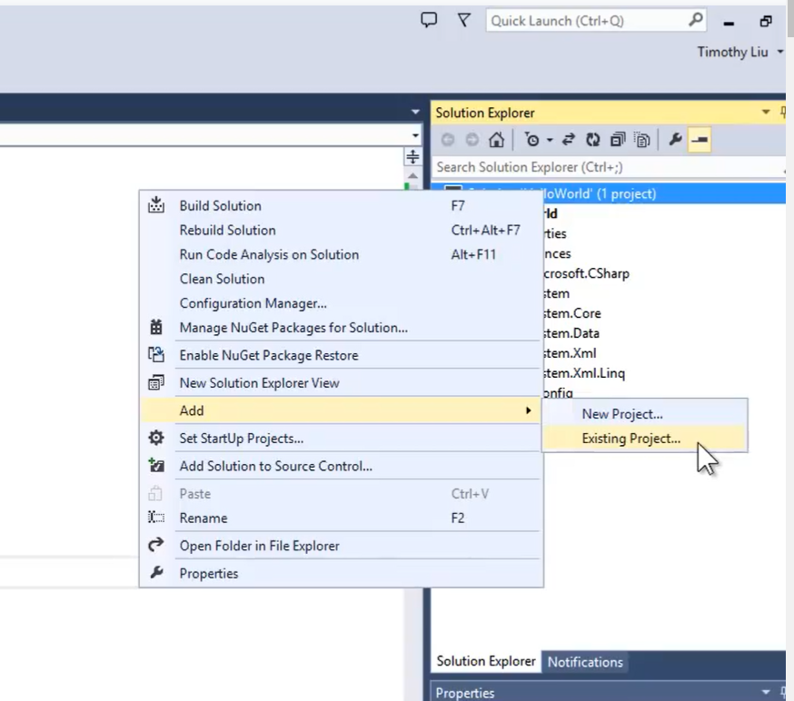Image resolution: width=794 pixels, height=701 pixels.
Task: Click New Solution Explorer View icon
Action: pyautogui.click(x=156, y=382)
